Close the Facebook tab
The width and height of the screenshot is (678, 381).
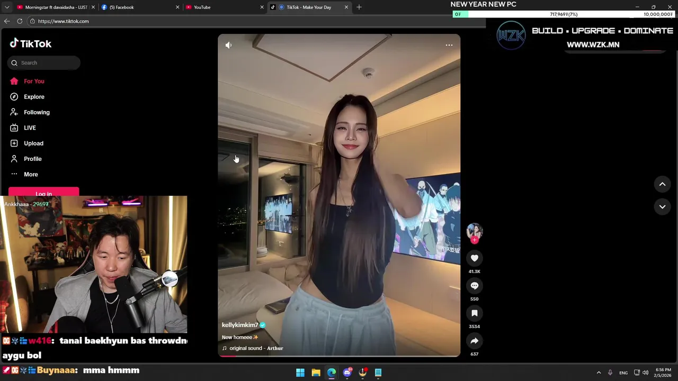pos(177,7)
